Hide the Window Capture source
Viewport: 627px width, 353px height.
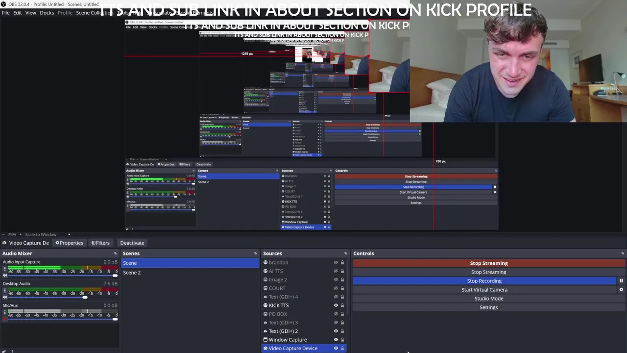coord(336,340)
